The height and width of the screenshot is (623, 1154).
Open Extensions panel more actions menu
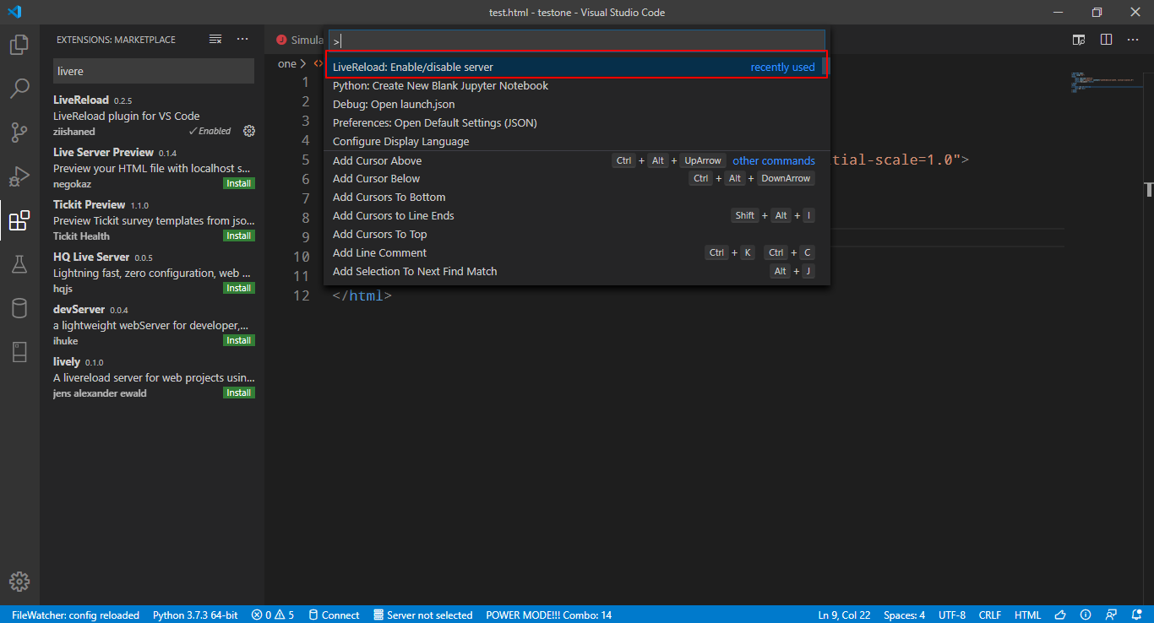tap(242, 40)
